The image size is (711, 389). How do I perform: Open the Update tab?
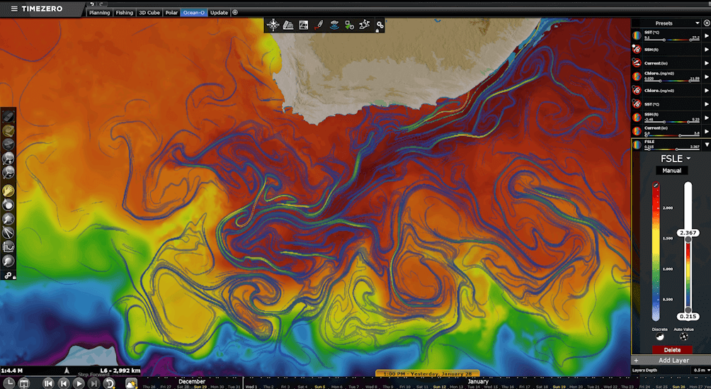point(219,13)
